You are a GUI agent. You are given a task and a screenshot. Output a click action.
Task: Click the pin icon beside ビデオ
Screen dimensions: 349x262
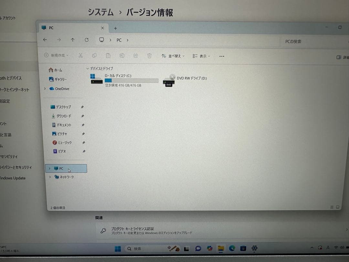pyautogui.click(x=84, y=151)
